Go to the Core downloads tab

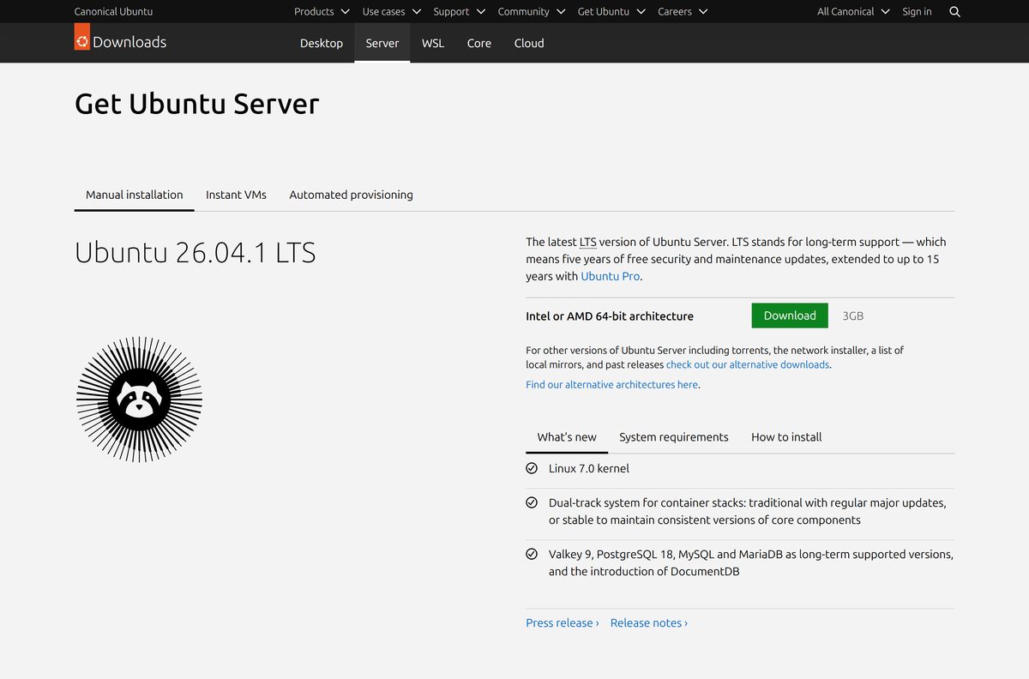click(x=479, y=43)
